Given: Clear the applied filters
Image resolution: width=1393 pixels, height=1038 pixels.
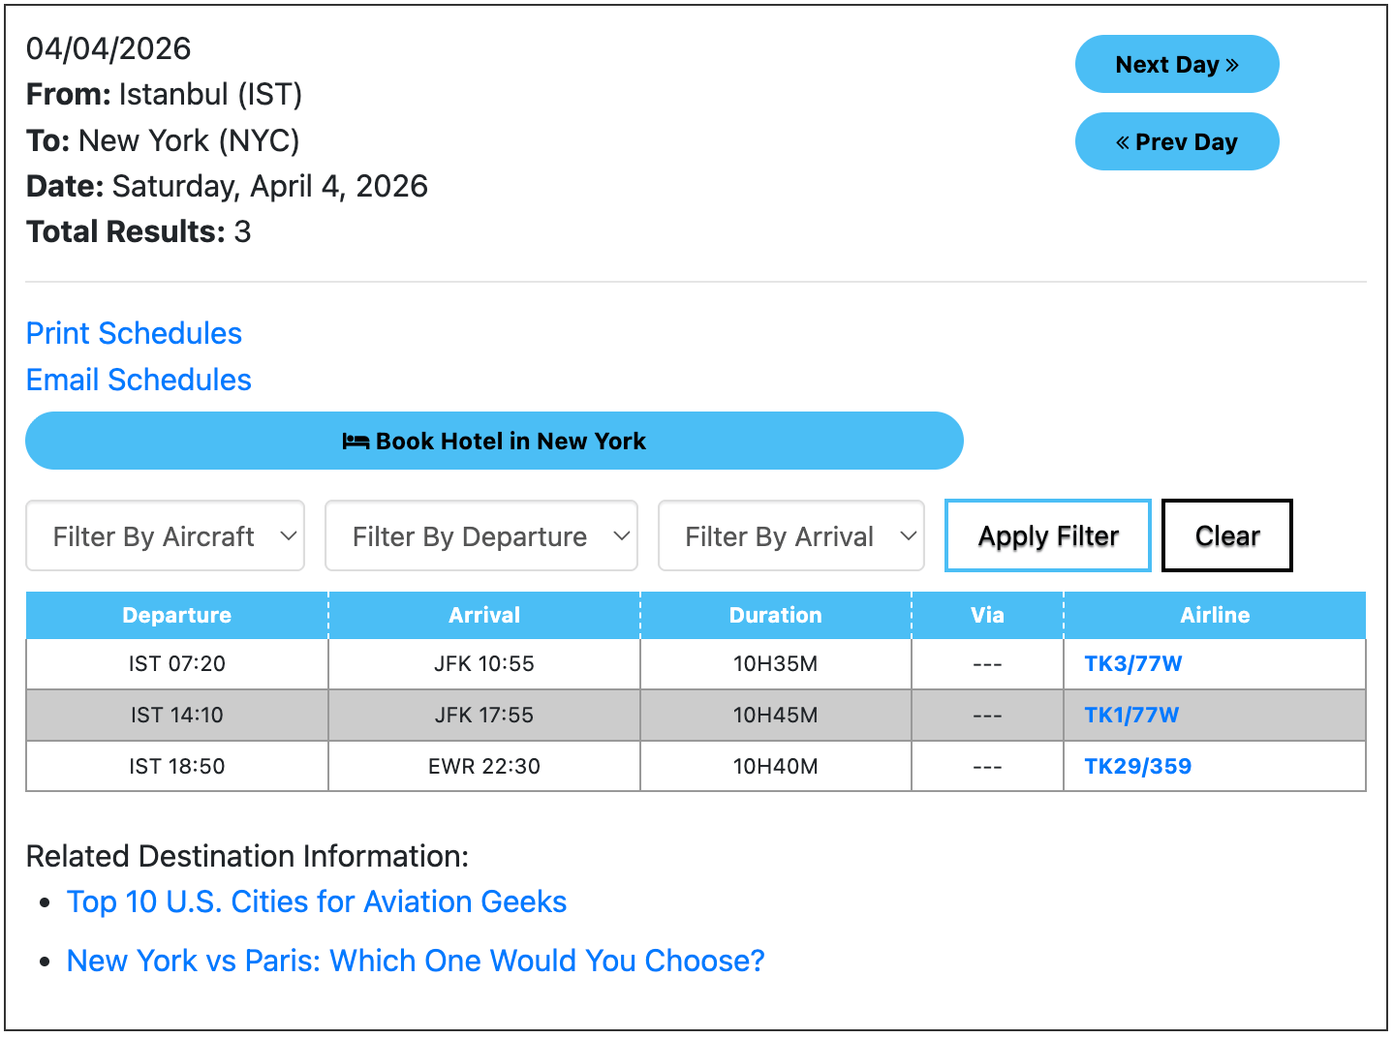Looking at the screenshot, I should [1226, 535].
